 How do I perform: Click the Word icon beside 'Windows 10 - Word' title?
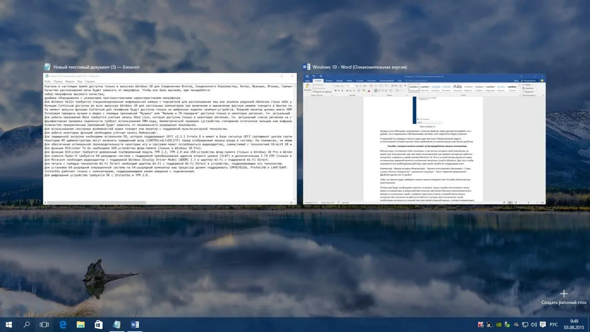[307, 67]
